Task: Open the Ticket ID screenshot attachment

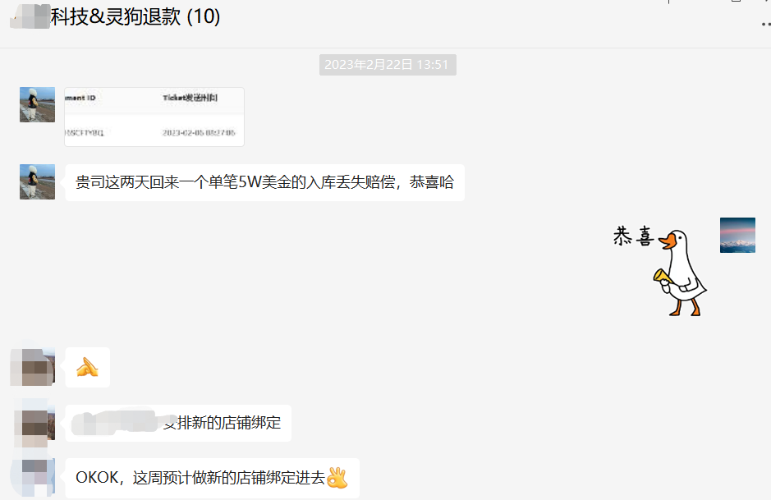Action: (154, 117)
